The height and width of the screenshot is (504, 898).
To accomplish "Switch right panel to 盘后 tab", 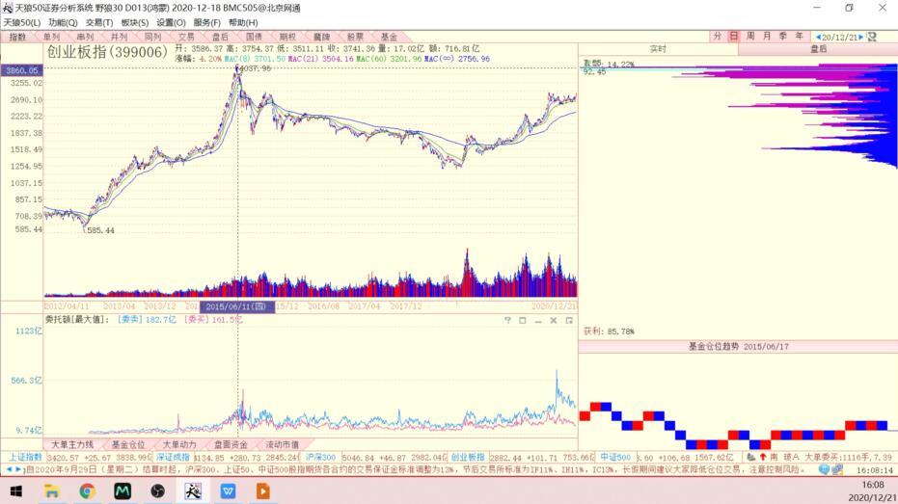I will (818, 49).
